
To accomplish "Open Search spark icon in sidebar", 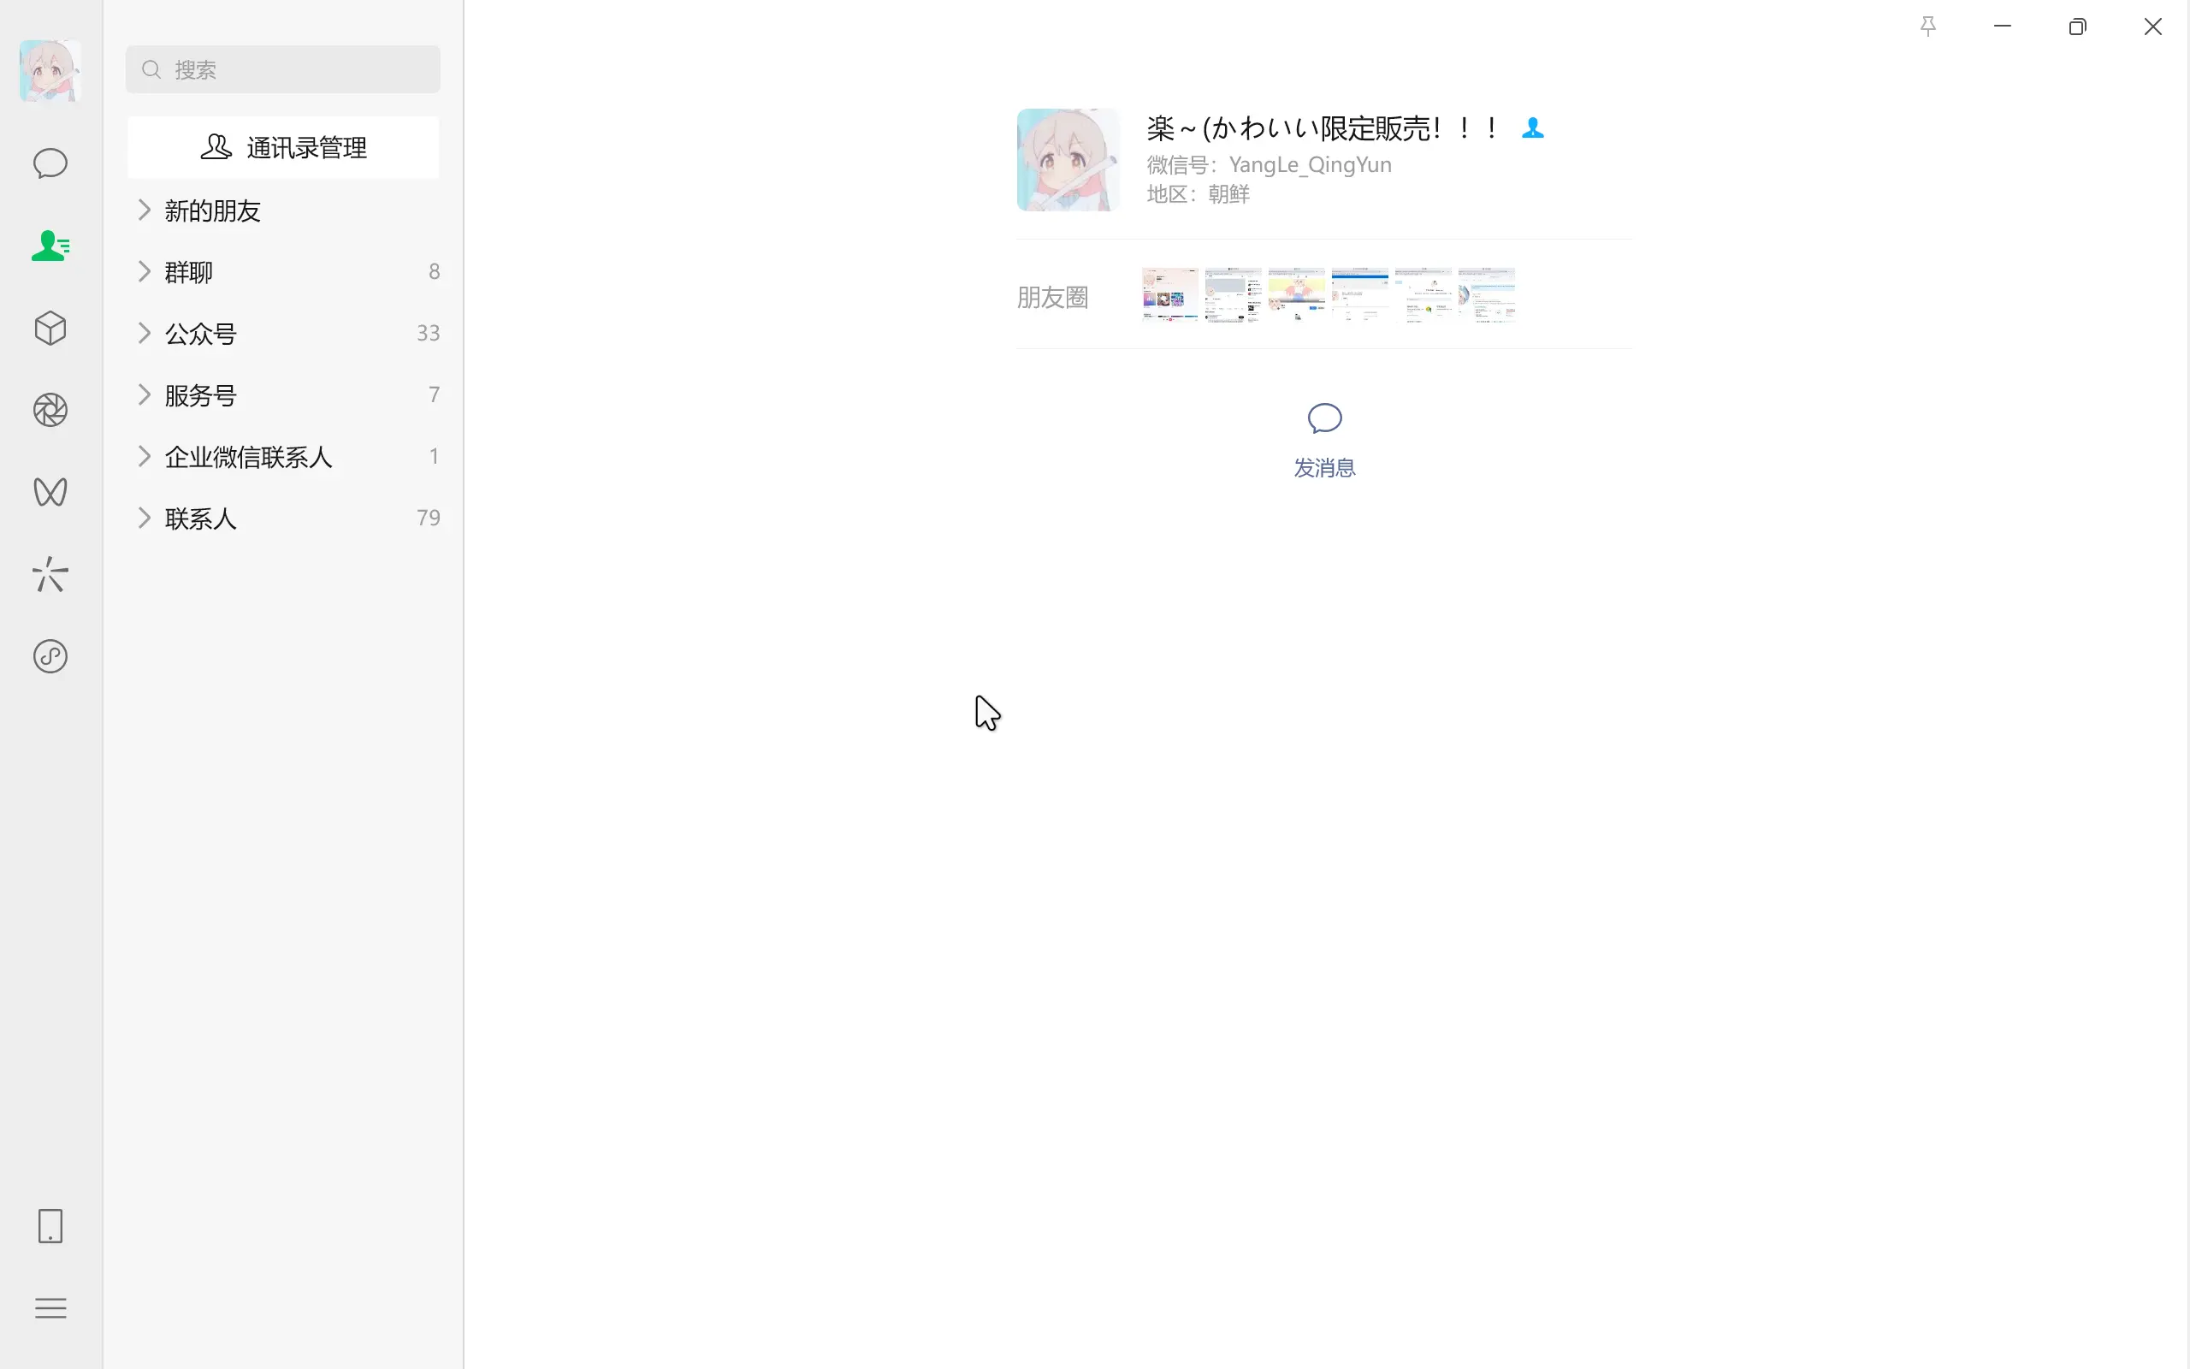I will 50,574.
